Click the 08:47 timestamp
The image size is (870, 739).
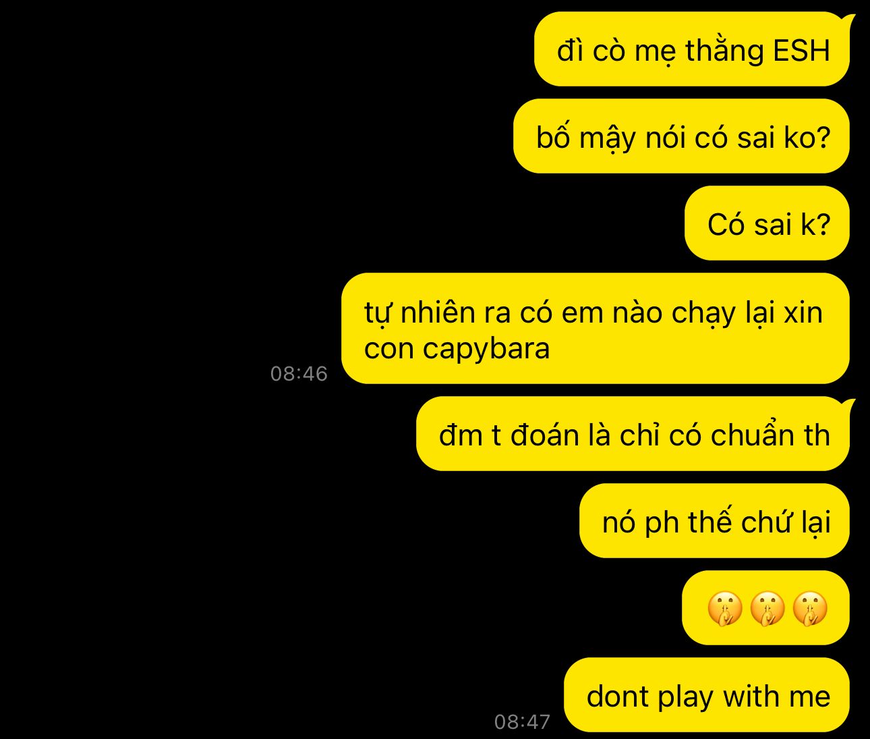tap(522, 721)
